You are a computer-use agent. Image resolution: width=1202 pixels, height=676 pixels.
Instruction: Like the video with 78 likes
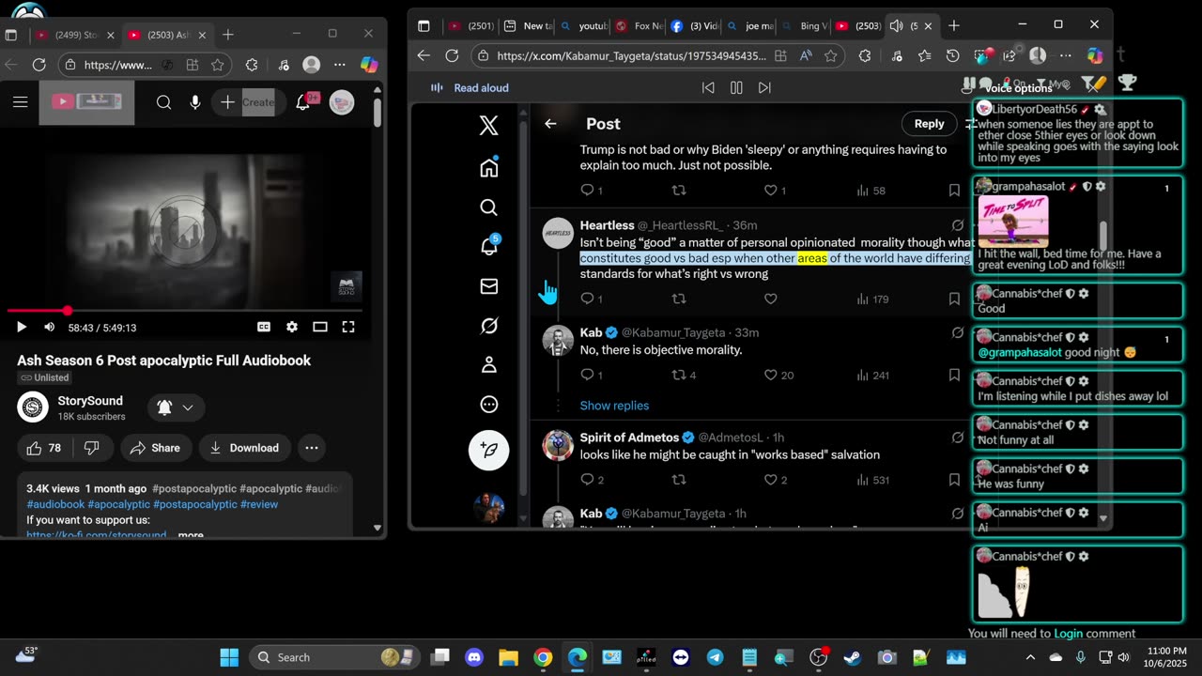[x=43, y=448]
